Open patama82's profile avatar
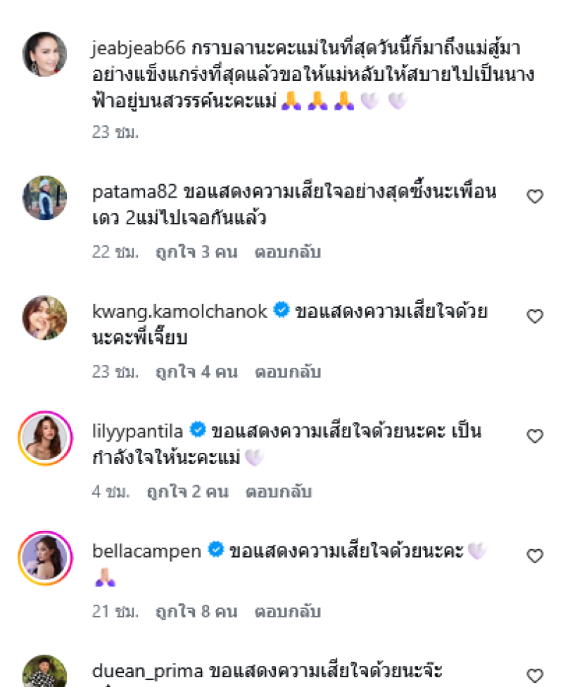Screen dimensions: 563x687 point(44,198)
